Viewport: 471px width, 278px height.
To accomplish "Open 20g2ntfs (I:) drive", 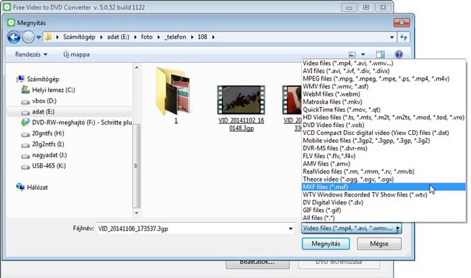I will tap(48, 144).
